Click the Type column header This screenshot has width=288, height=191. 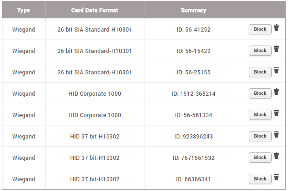pyautogui.click(x=23, y=10)
